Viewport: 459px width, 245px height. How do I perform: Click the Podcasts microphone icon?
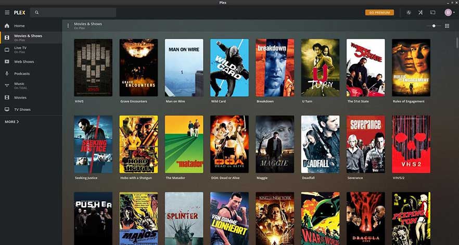pos(7,73)
